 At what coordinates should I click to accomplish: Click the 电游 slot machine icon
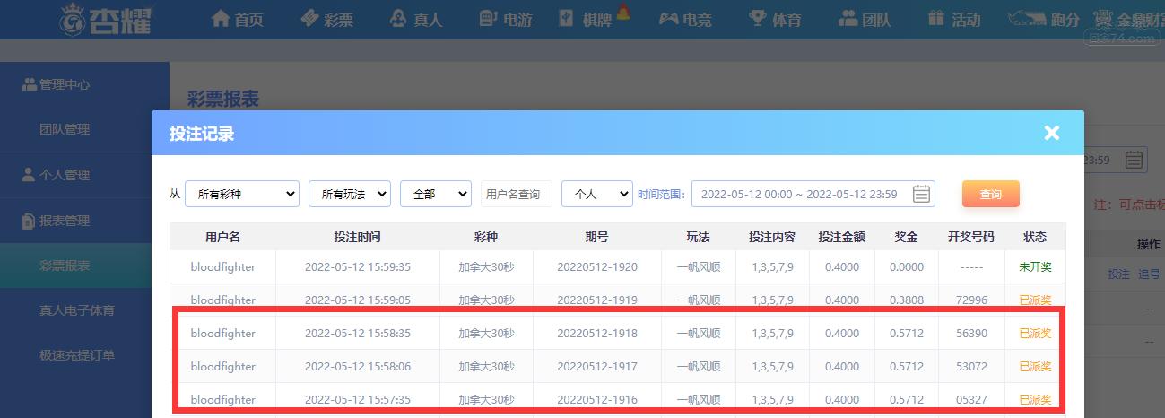[488, 19]
